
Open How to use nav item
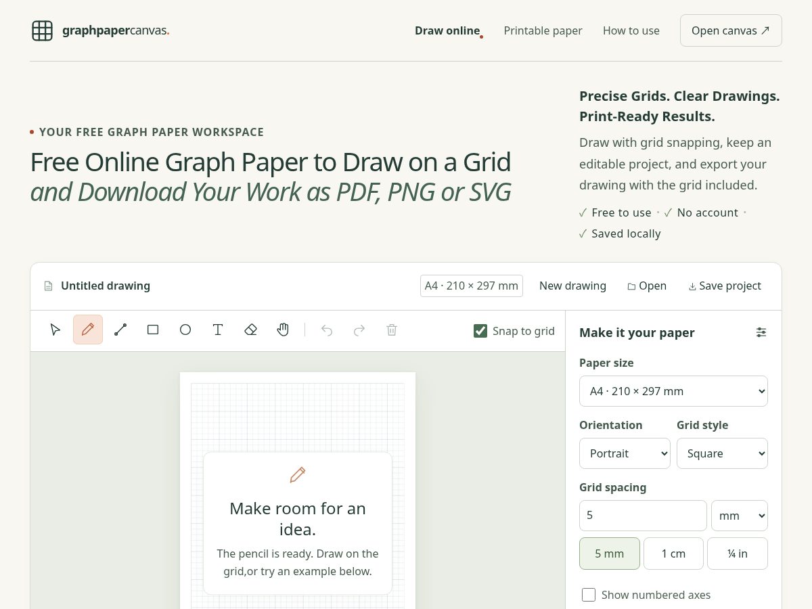(631, 30)
